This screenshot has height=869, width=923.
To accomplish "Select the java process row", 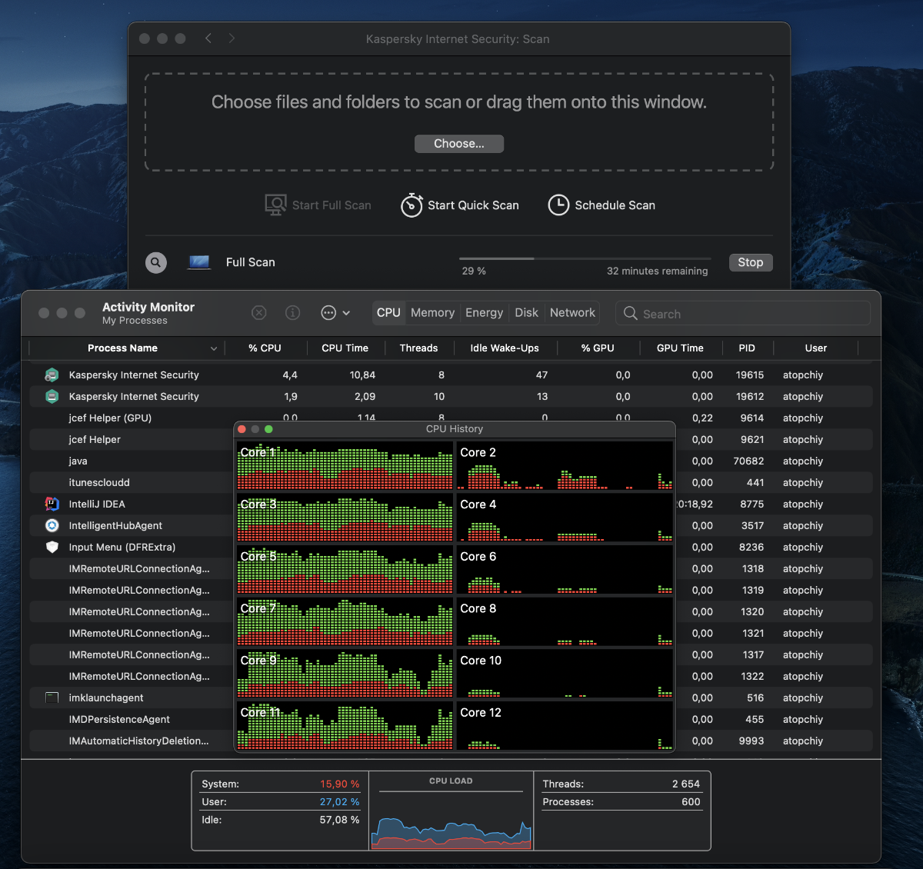I will click(x=131, y=461).
